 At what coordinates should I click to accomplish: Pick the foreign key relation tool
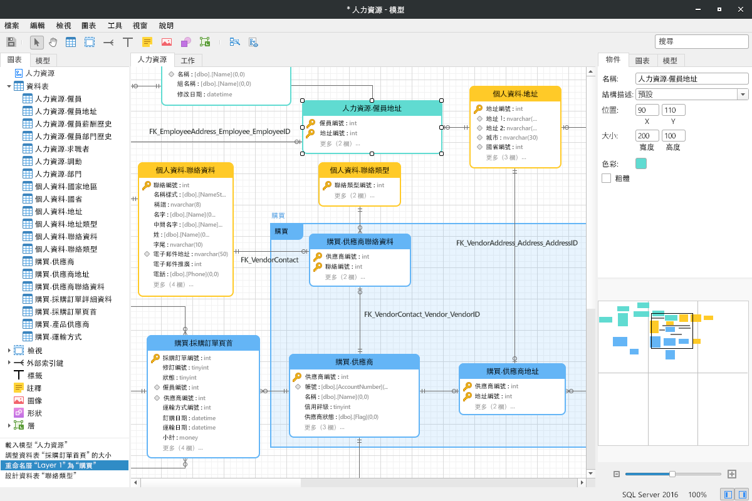108,42
